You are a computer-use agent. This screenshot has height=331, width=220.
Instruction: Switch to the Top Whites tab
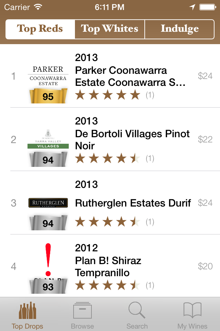(109, 29)
